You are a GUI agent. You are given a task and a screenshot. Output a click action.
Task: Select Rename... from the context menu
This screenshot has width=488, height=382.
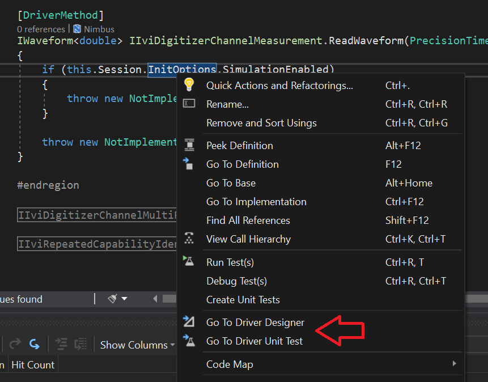321,104
